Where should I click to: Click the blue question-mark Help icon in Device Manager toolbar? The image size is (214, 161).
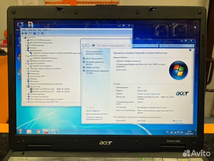34,33
